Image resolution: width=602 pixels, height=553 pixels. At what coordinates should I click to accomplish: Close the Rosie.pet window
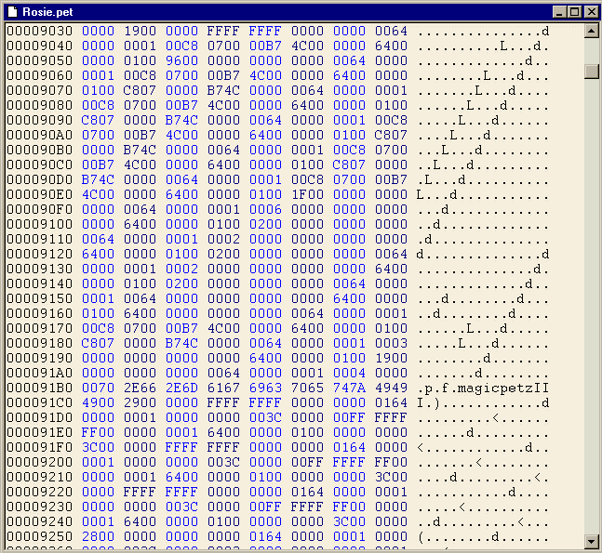589,12
